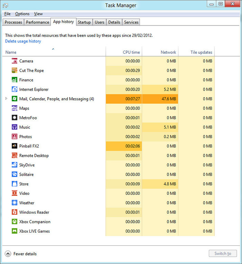Click the MetroFoo app icon
The width and height of the screenshot is (242, 264).
[15, 118]
